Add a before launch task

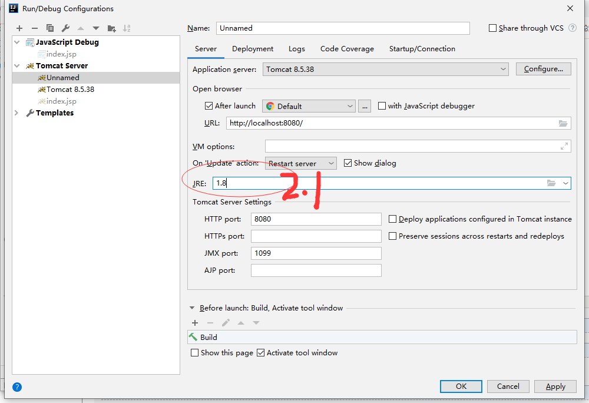[x=195, y=323]
